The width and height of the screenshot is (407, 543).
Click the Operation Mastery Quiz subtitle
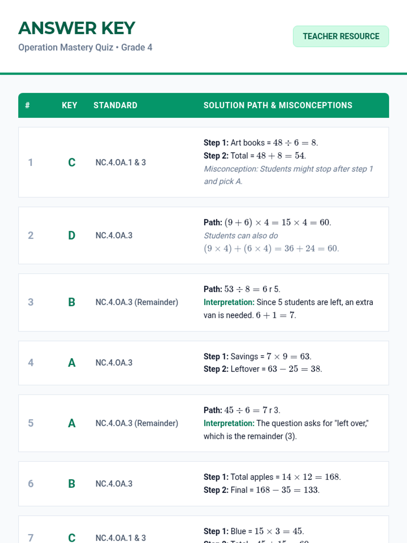pyautogui.click(x=85, y=48)
